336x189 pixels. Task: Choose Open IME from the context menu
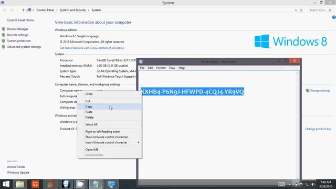pyautogui.click(x=110, y=149)
